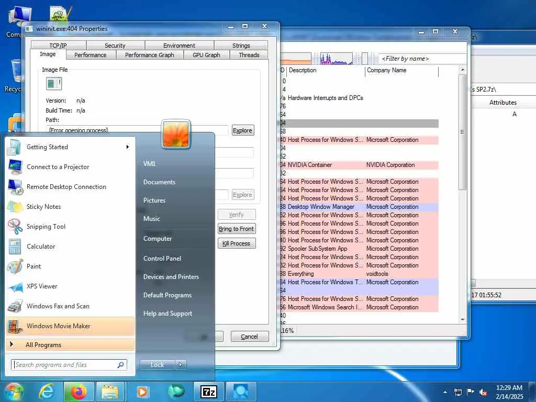536x402 pixels.
Task: Select the Desktop Window Manager row
Action: pos(359,207)
